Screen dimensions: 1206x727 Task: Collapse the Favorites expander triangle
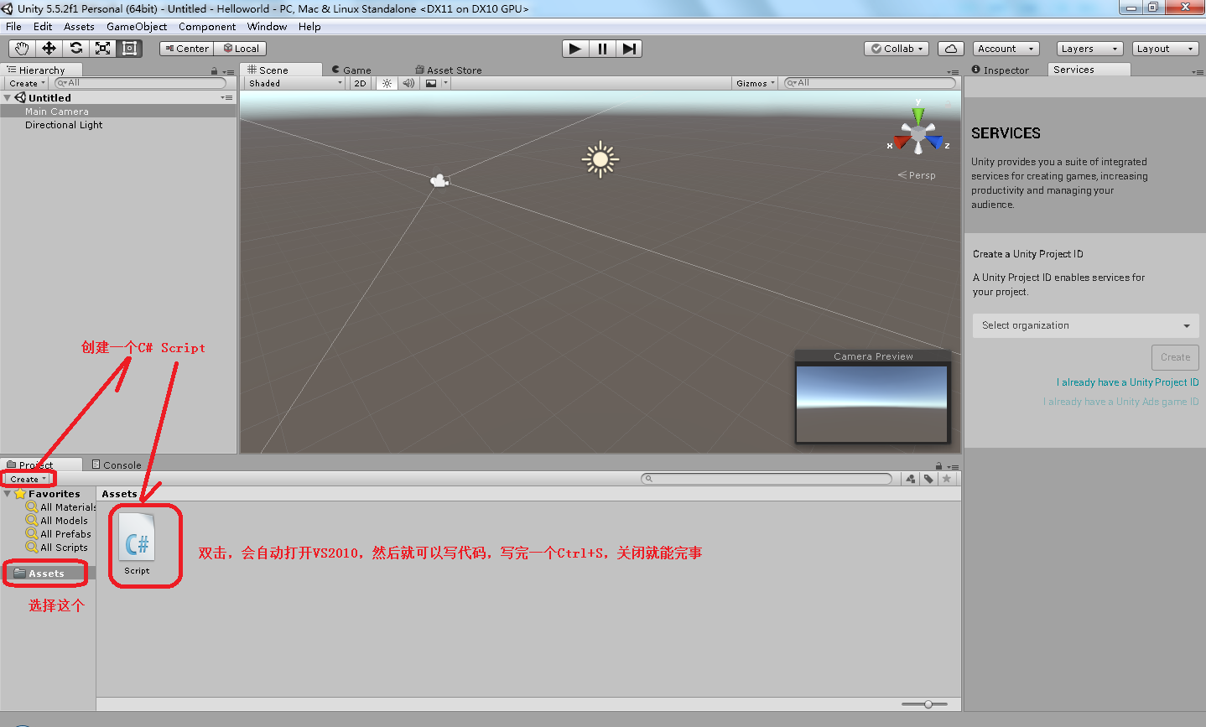[x=8, y=494]
